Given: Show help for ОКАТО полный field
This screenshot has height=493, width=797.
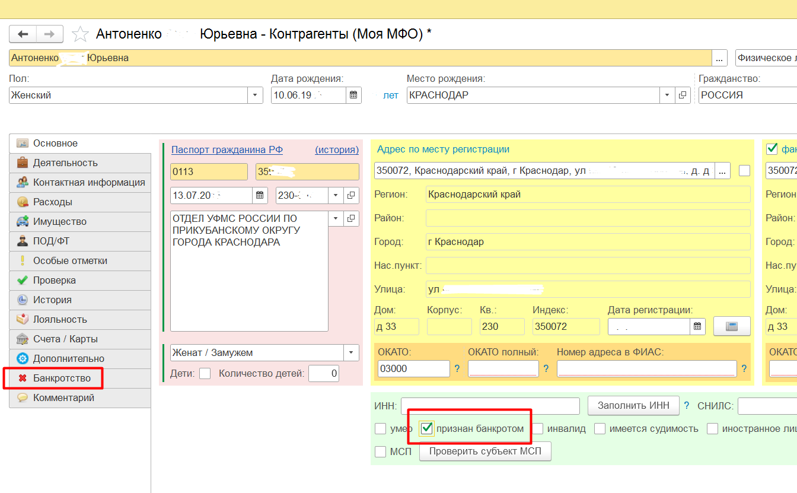Looking at the screenshot, I should coord(546,369).
